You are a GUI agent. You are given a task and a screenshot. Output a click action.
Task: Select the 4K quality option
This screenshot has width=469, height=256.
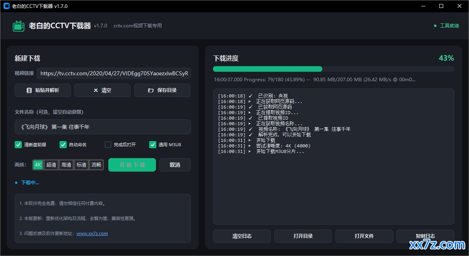pos(38,164)
